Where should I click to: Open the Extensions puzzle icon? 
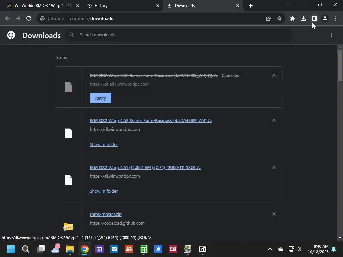(x=293, y=19)
